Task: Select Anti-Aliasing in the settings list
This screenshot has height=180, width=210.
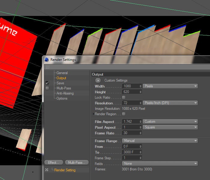Action: (x=65, y=93)
